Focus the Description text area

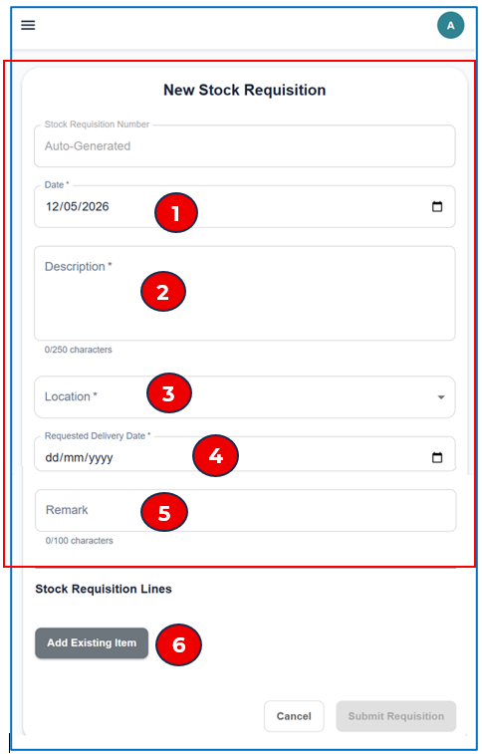point(245,293)
